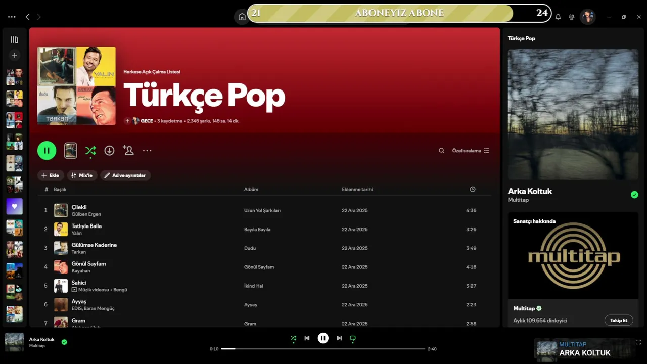Open the Home page
The height and width of the screenshot is (364, 647).
pos(242,17)
